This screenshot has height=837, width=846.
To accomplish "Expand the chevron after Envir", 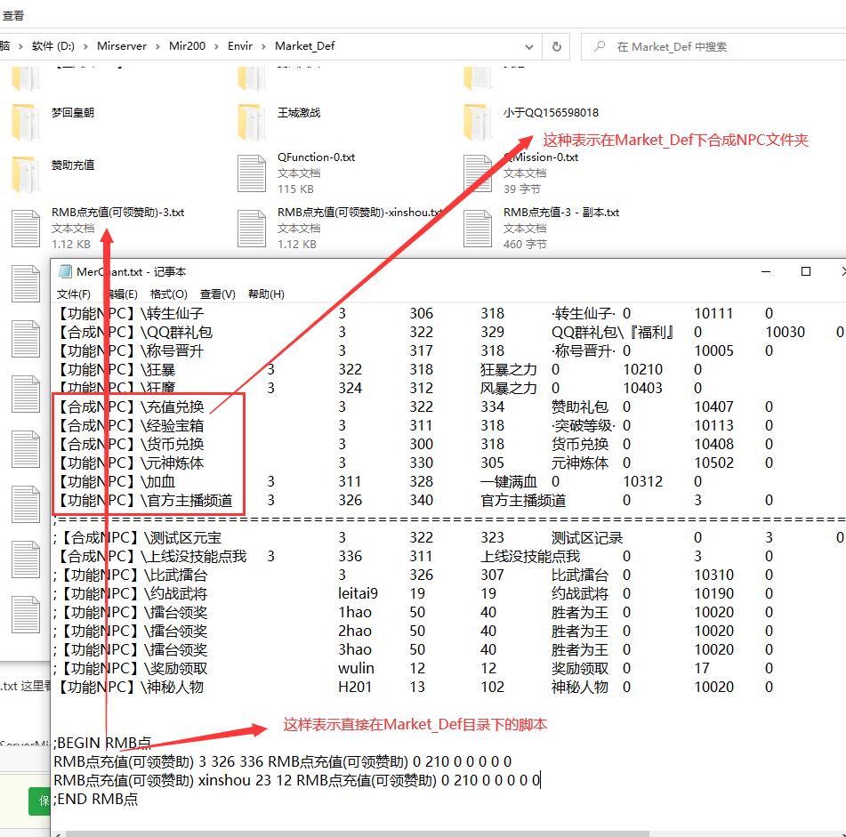I will 263,47.
